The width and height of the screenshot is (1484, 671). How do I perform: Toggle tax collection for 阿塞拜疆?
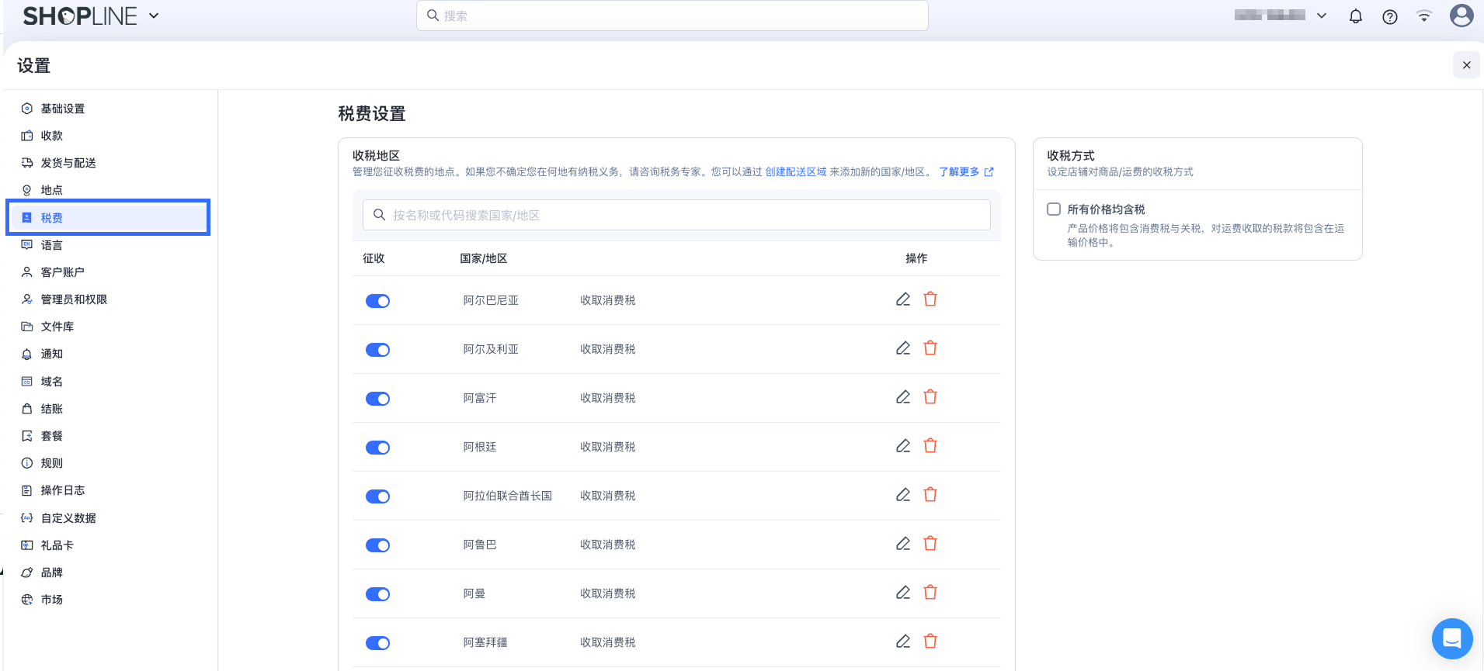pos(377,643)
